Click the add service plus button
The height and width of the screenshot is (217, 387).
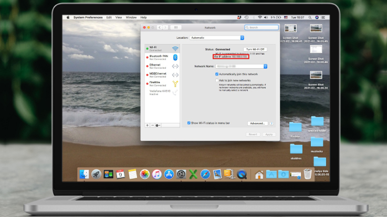147,125
